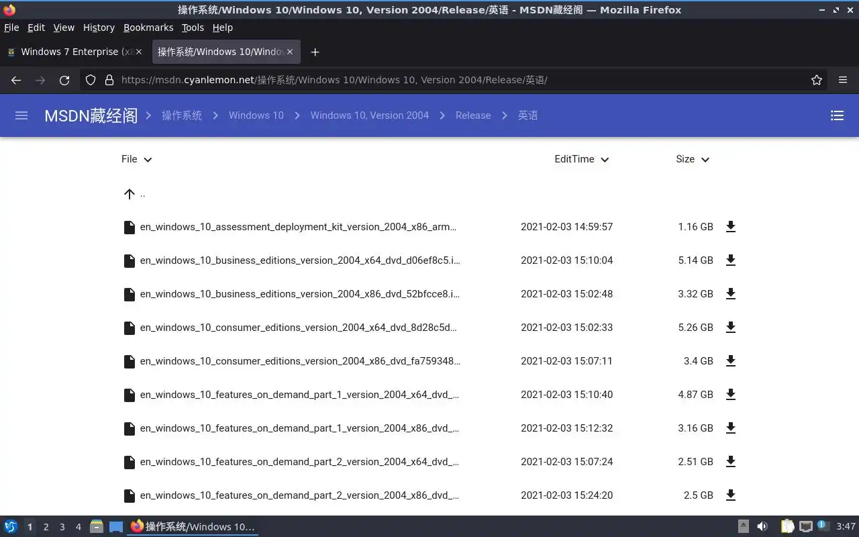Go to MSDN藏经阁 home link
859x537 pixels.
pos(91,115)
